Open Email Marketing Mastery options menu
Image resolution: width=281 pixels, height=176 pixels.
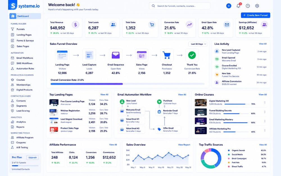tap(265, 121)
